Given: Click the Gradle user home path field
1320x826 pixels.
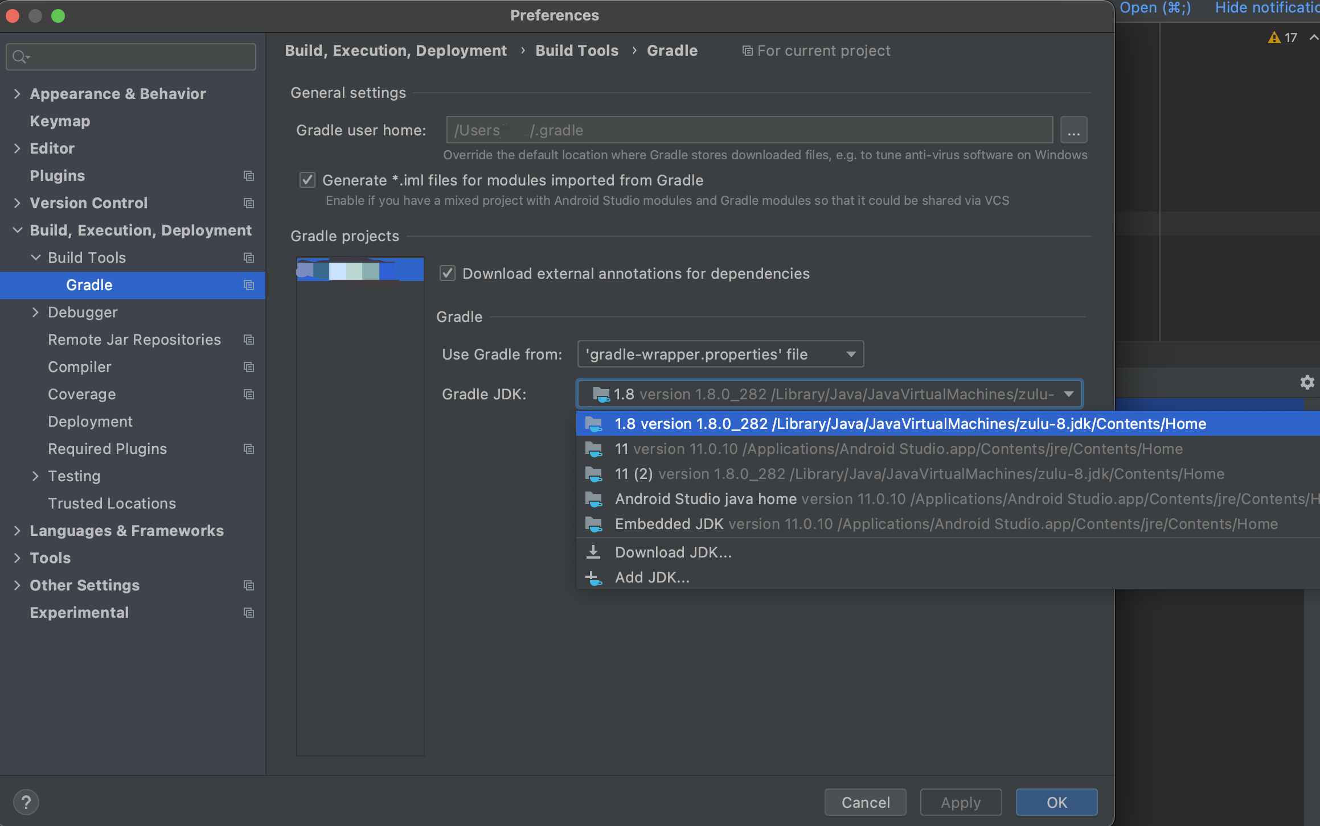Looking at the screenshot, I should click(x=749, y=130).
